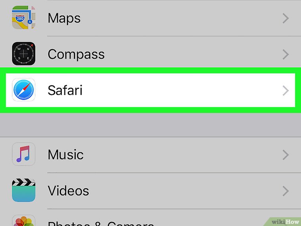Open the Maps settings label
301x226 pixels.
pyautogui.click(x=64, y=18)
